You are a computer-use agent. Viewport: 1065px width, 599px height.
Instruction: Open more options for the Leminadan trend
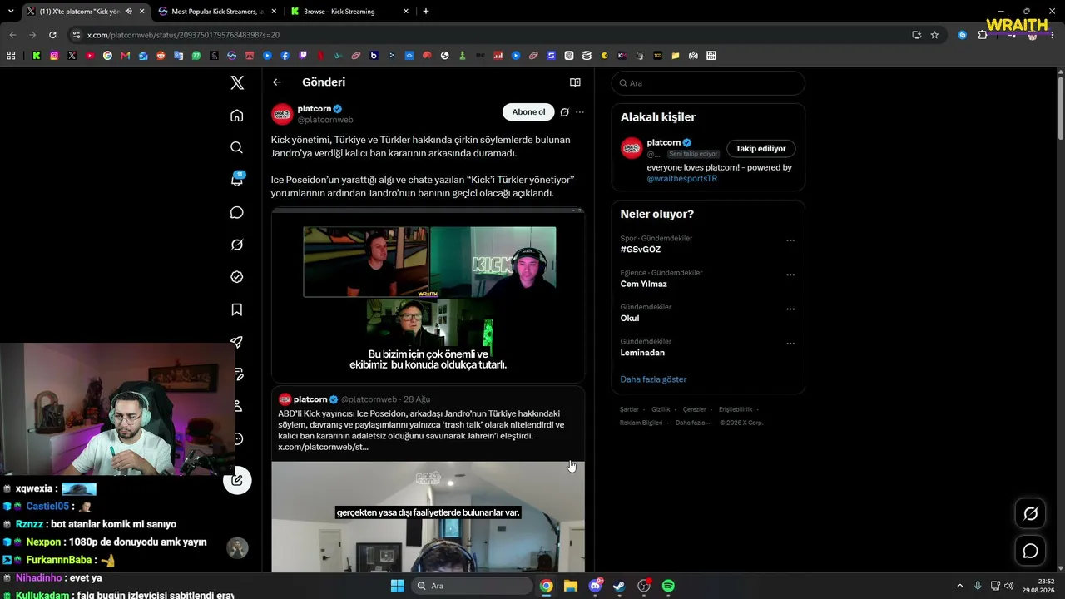click(790, 344)
